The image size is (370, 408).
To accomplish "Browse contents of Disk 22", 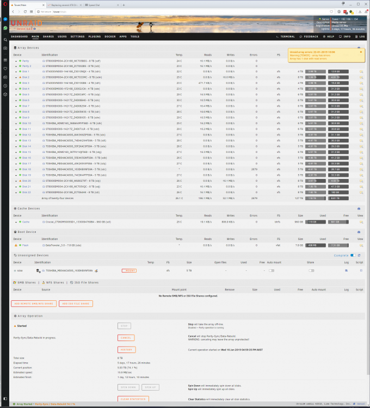I will coord(361,193).
